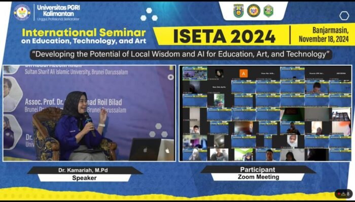Image resolution: width=355 pixels, height=202 pixels.
Task: Click the 'Zoom Meeting' caption bar
Action: (259, 177)
